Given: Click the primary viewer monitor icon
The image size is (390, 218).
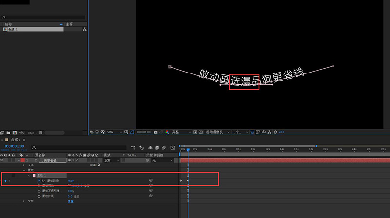Looking at the screenshot, I should click(97, 132).
